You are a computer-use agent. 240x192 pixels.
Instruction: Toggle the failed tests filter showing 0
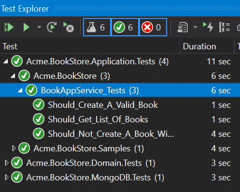[153, 27]
